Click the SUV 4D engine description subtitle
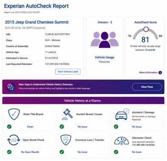The height and width of the screenshot is (161, 167). [25, 28]
